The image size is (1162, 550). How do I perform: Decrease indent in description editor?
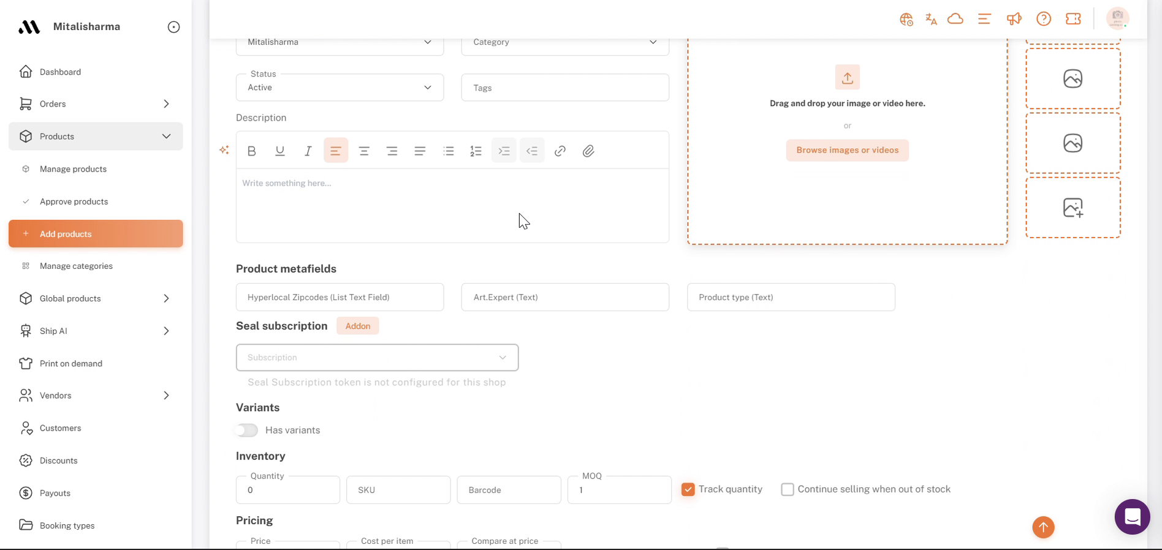pyautogui.click(x=532, y=151)
